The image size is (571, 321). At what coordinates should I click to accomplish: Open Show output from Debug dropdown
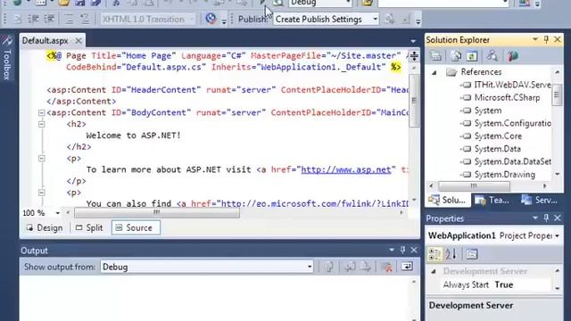[x=310, y=267]
